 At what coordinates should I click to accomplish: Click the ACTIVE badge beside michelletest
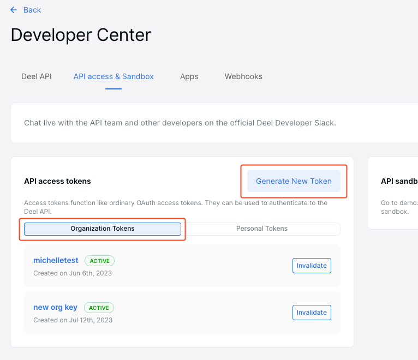coord(99,261)
